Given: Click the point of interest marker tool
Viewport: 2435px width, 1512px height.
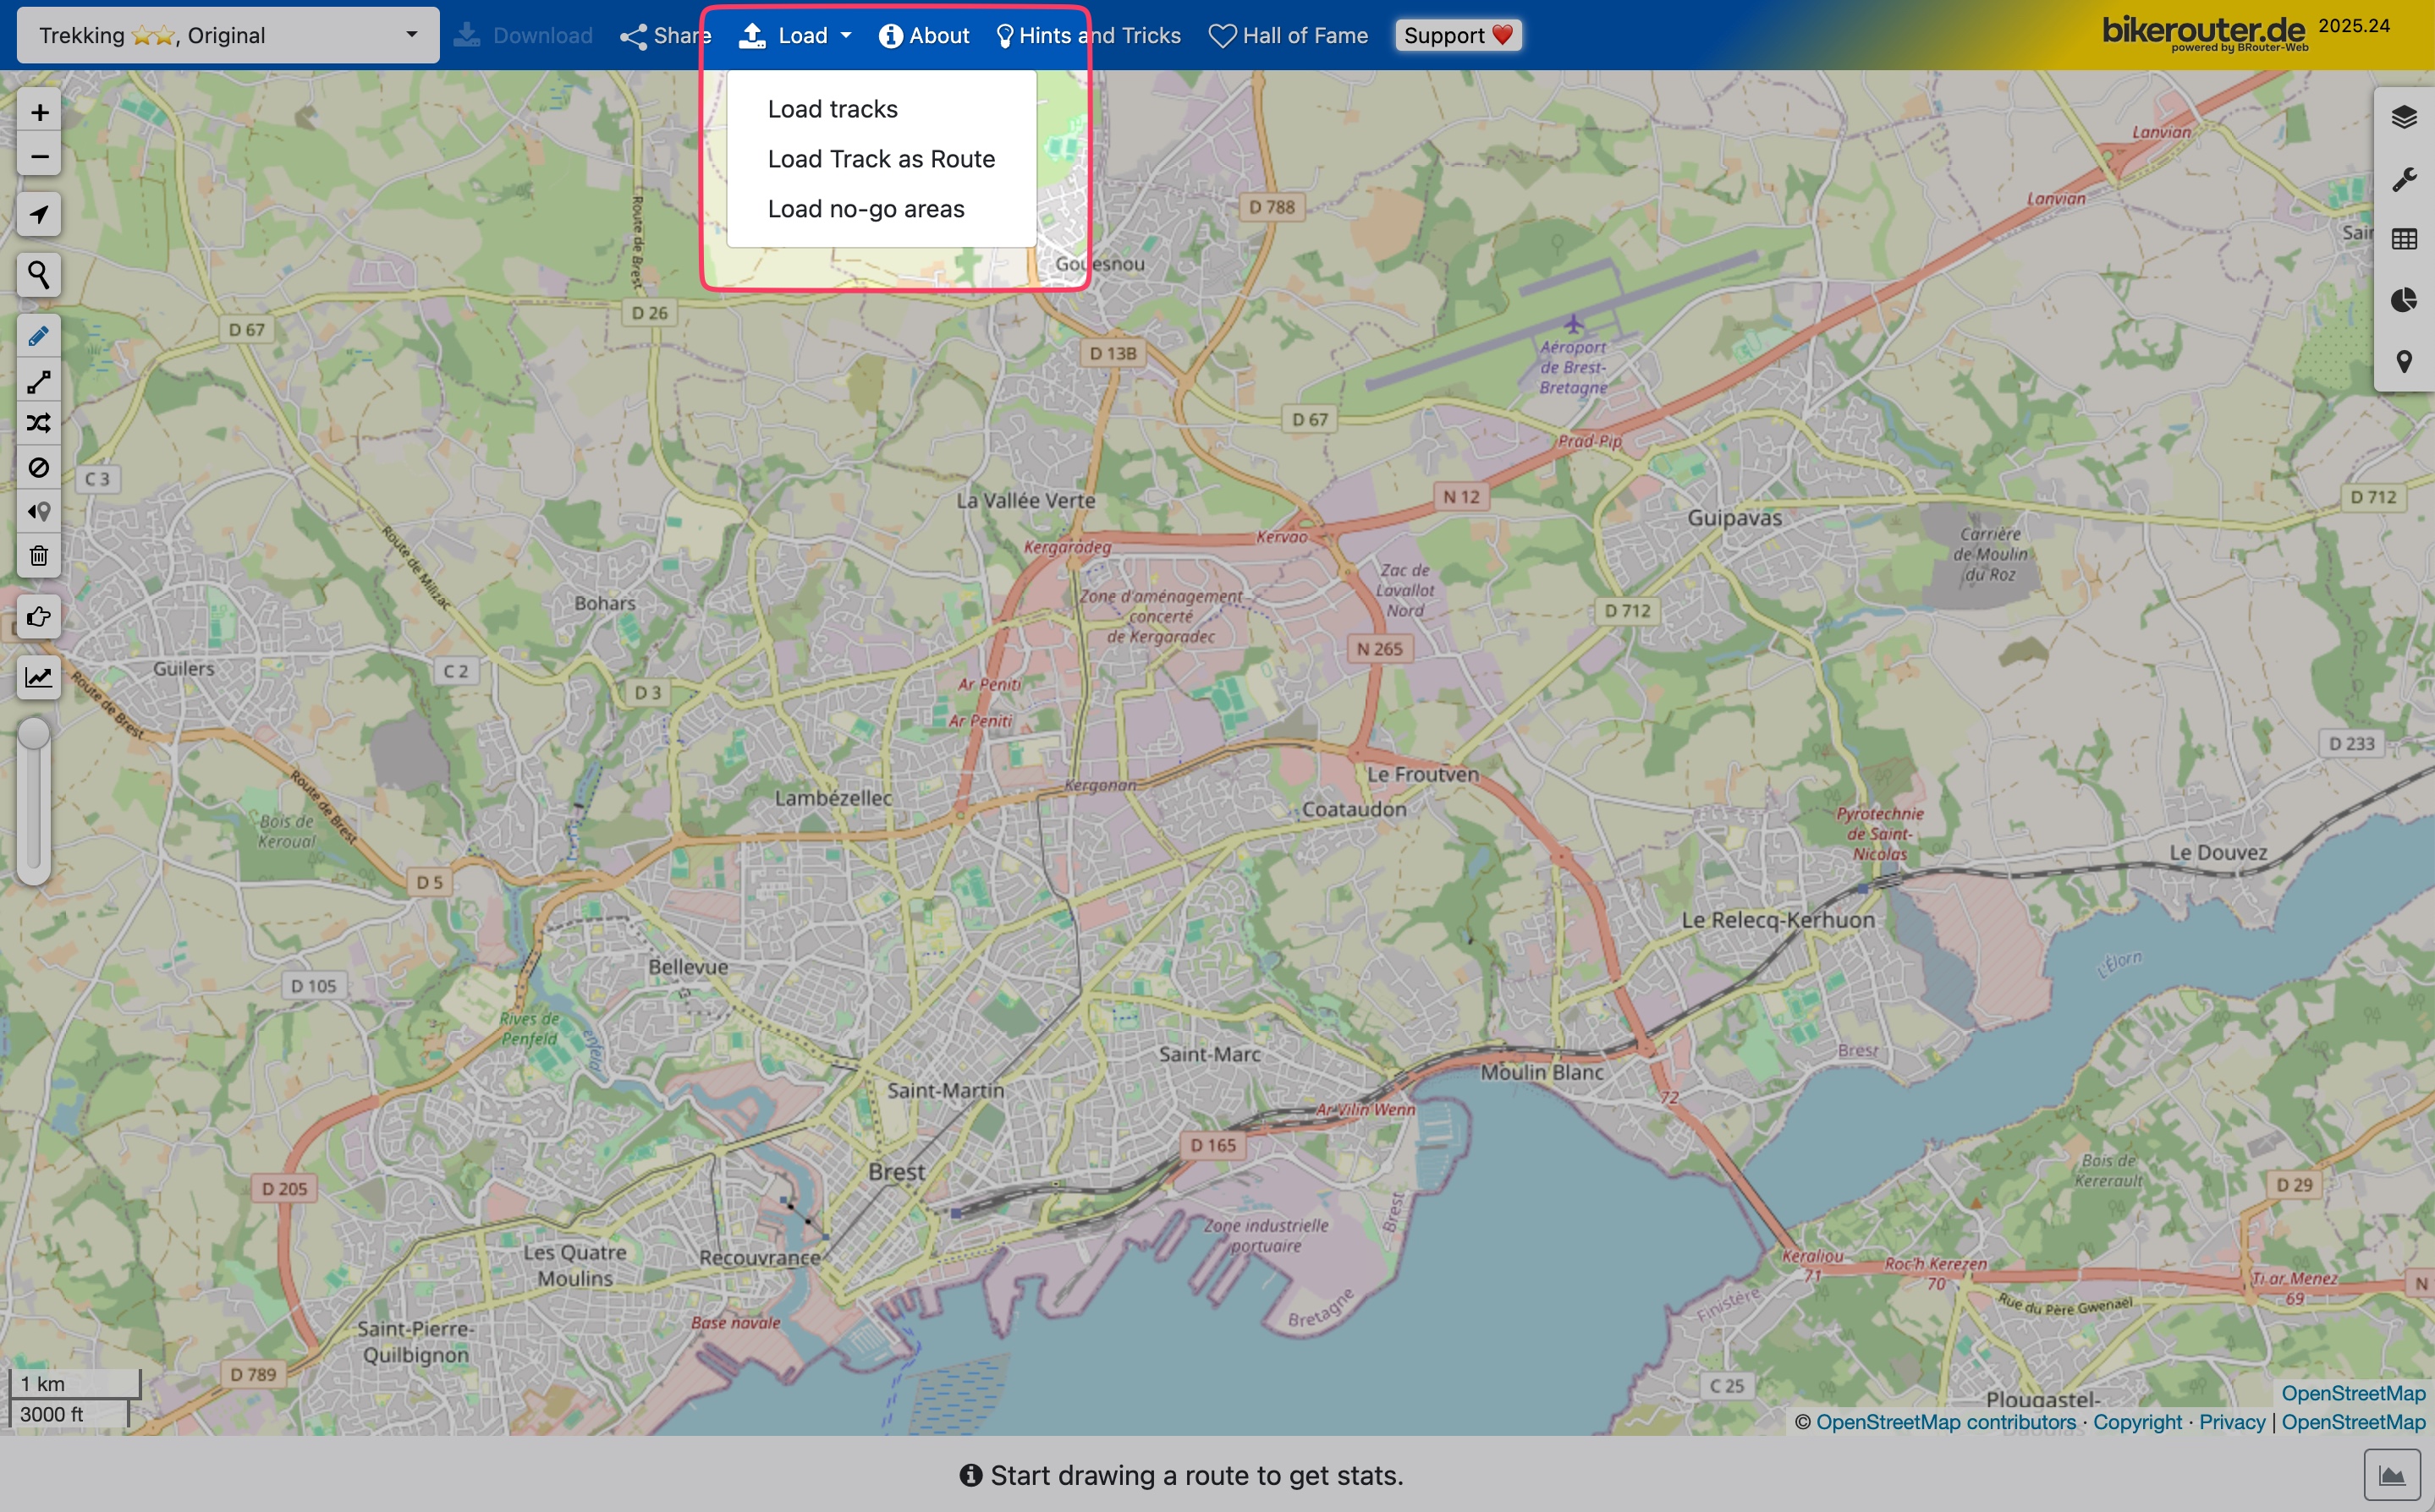Looking at the screenshot, I should [39, 512].
